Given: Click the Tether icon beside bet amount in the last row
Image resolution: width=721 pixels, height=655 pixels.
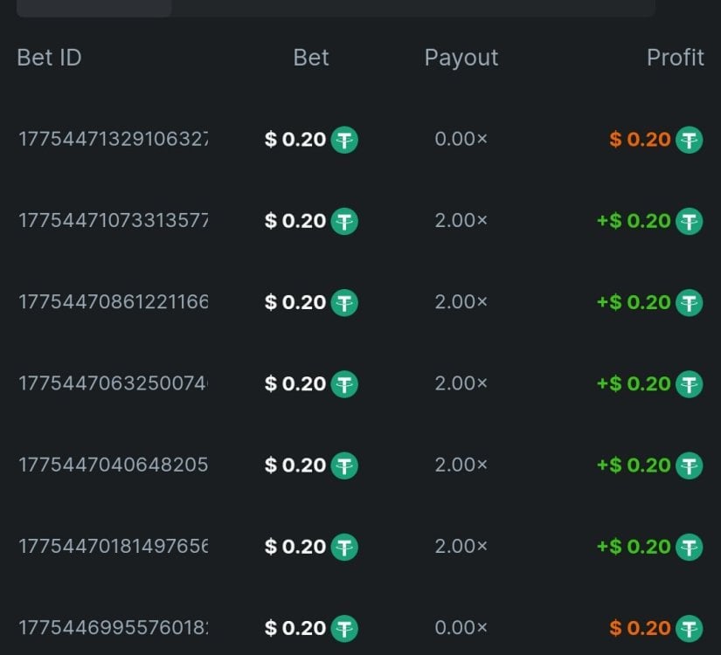Looking at the screenshot, I should [x=344, y=628].
